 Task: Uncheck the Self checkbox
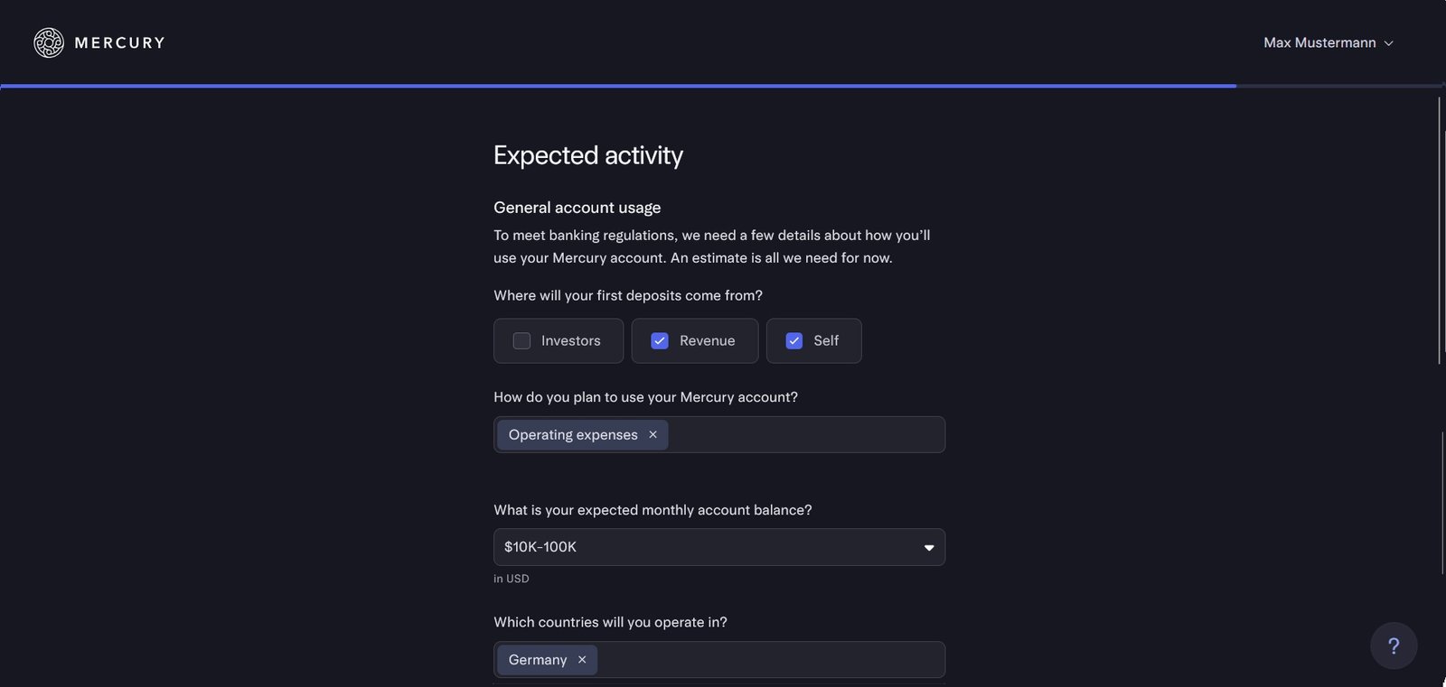pos(793,340)
